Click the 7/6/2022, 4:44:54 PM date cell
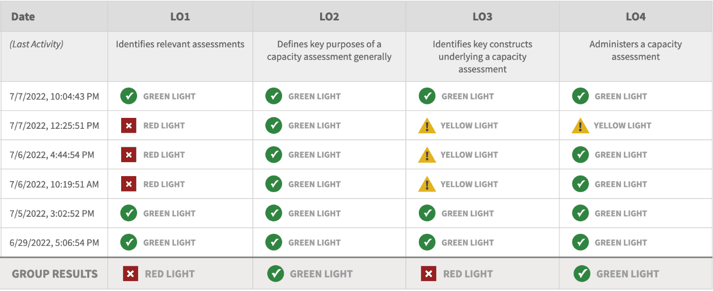This screenshot has height=291, width=713. [x=52, y=155]
